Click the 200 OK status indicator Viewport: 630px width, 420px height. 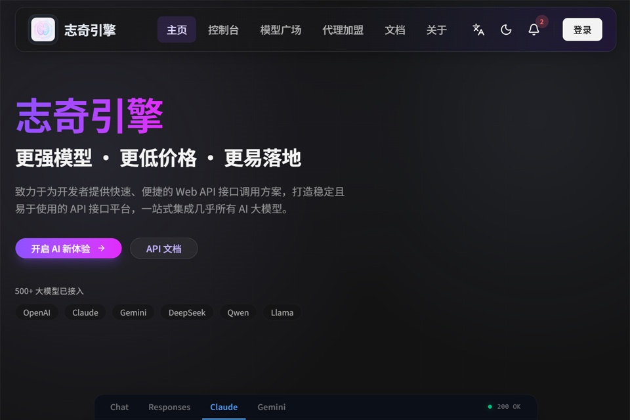click(x=504, y=407)
